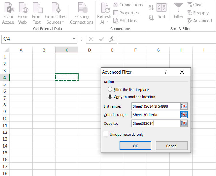The width and height of the screenshot is (216, 176).
Task: Sort Z to A descending
Action: click(151, 18)
